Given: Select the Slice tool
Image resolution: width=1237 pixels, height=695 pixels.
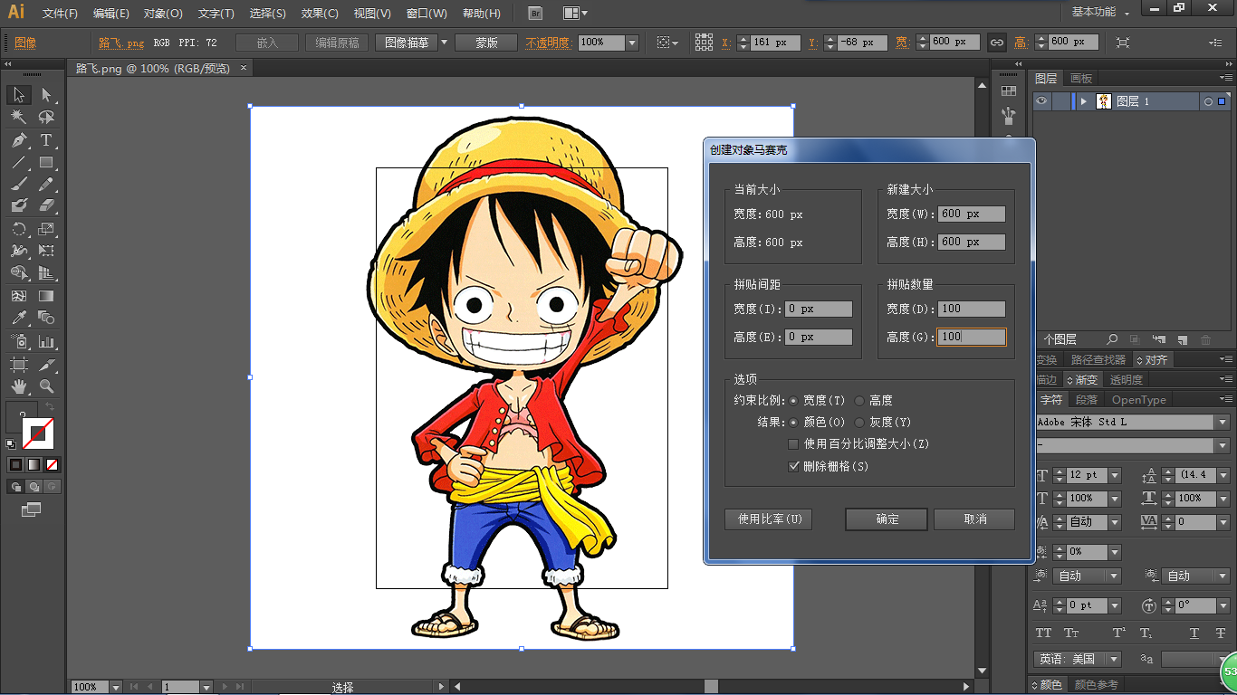Looking at the screenshot, I should [x=46, y=364].
